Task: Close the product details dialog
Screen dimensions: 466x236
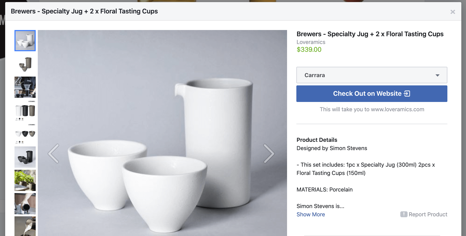Action: [453, 12]
